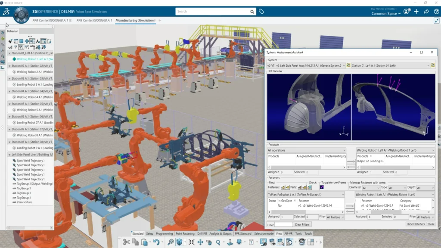Click the Check fasteners icon

click(309, 187)
